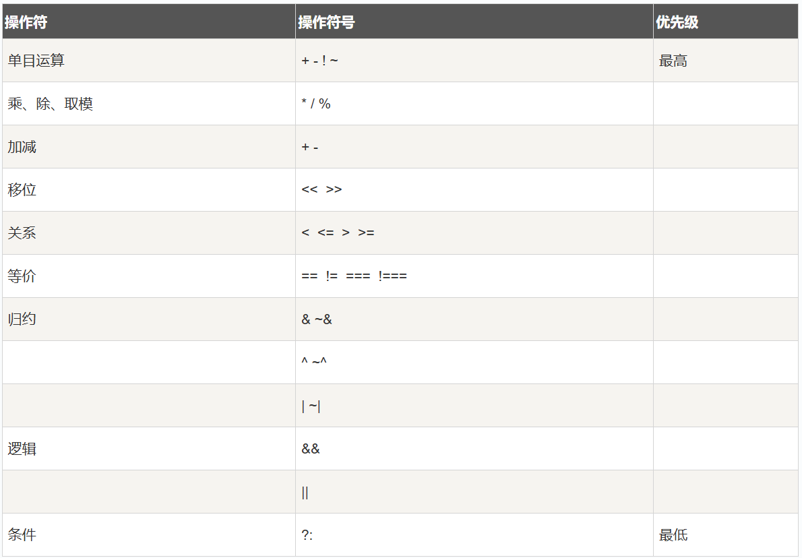Click the 操作符号 column header

[x=326, y=22]
